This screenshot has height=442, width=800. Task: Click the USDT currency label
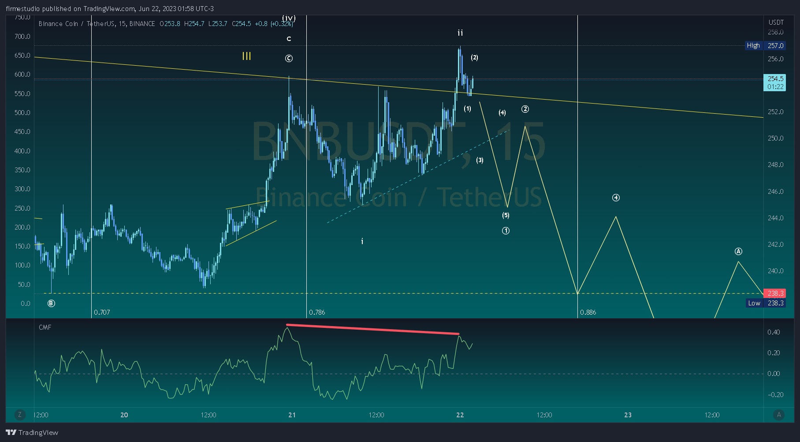coord(776,22)
